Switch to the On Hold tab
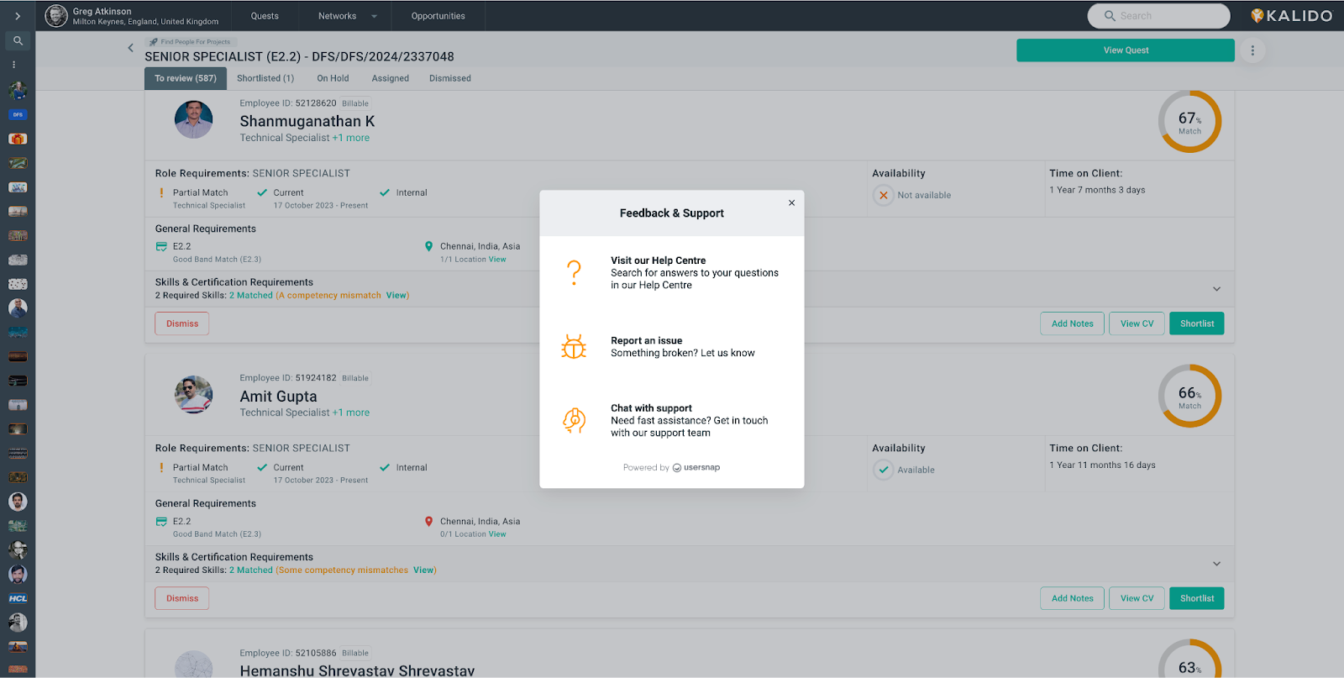1344x678 pixels. pos(333,78)
